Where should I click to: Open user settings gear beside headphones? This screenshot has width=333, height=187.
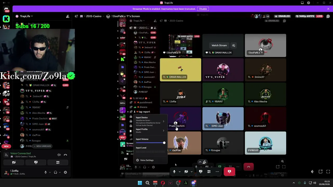(65, 172)
